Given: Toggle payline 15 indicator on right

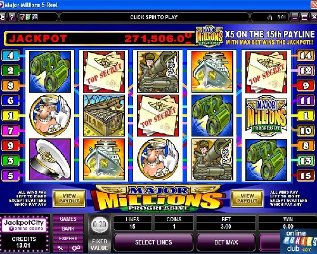Looking at the screenshot, I should click(x=306, y=176).
